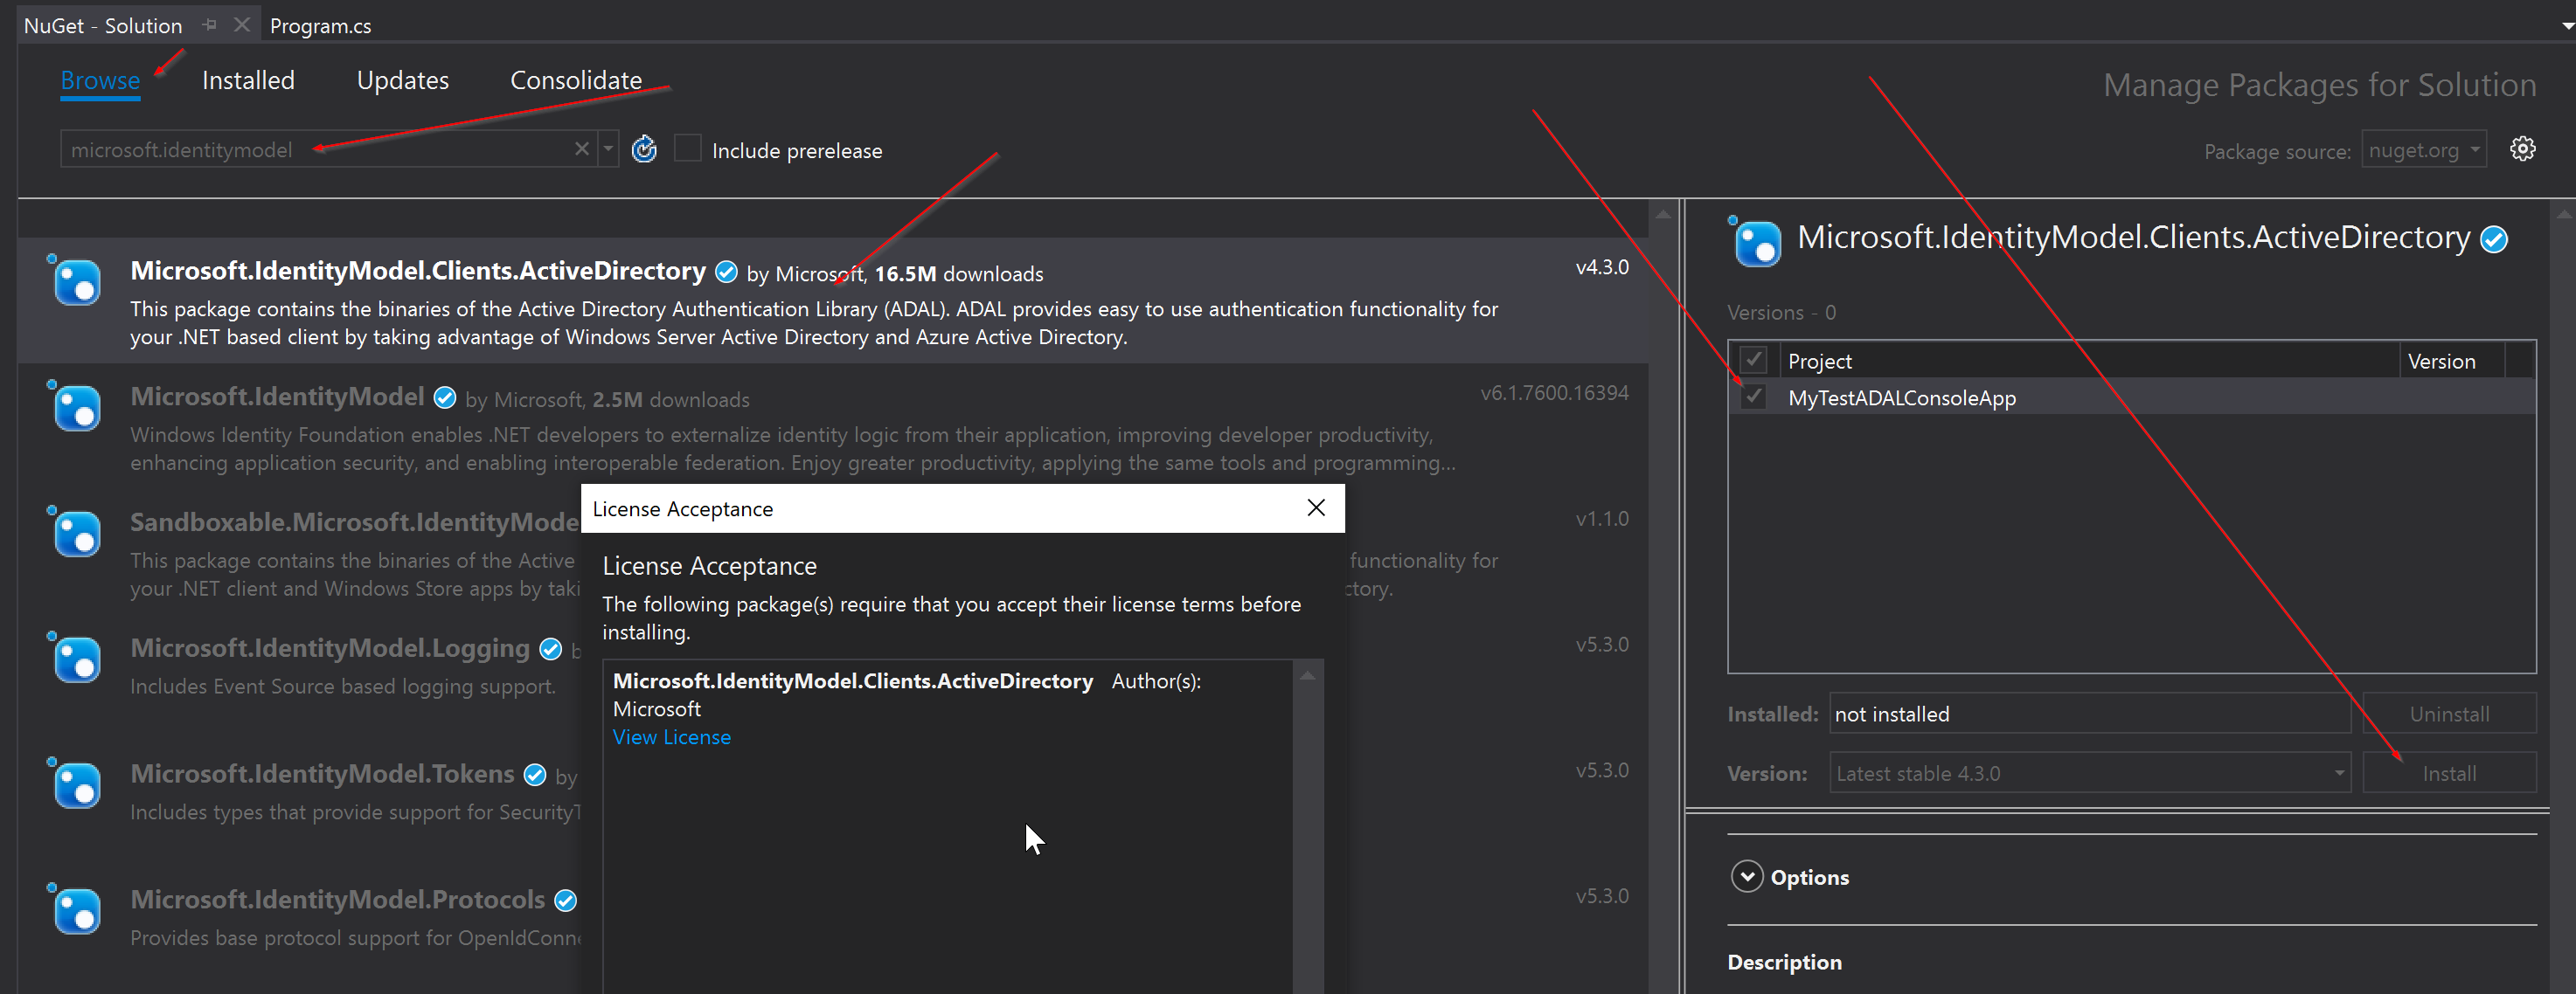Toggle Include prerelease checkbox

point(688,148)
